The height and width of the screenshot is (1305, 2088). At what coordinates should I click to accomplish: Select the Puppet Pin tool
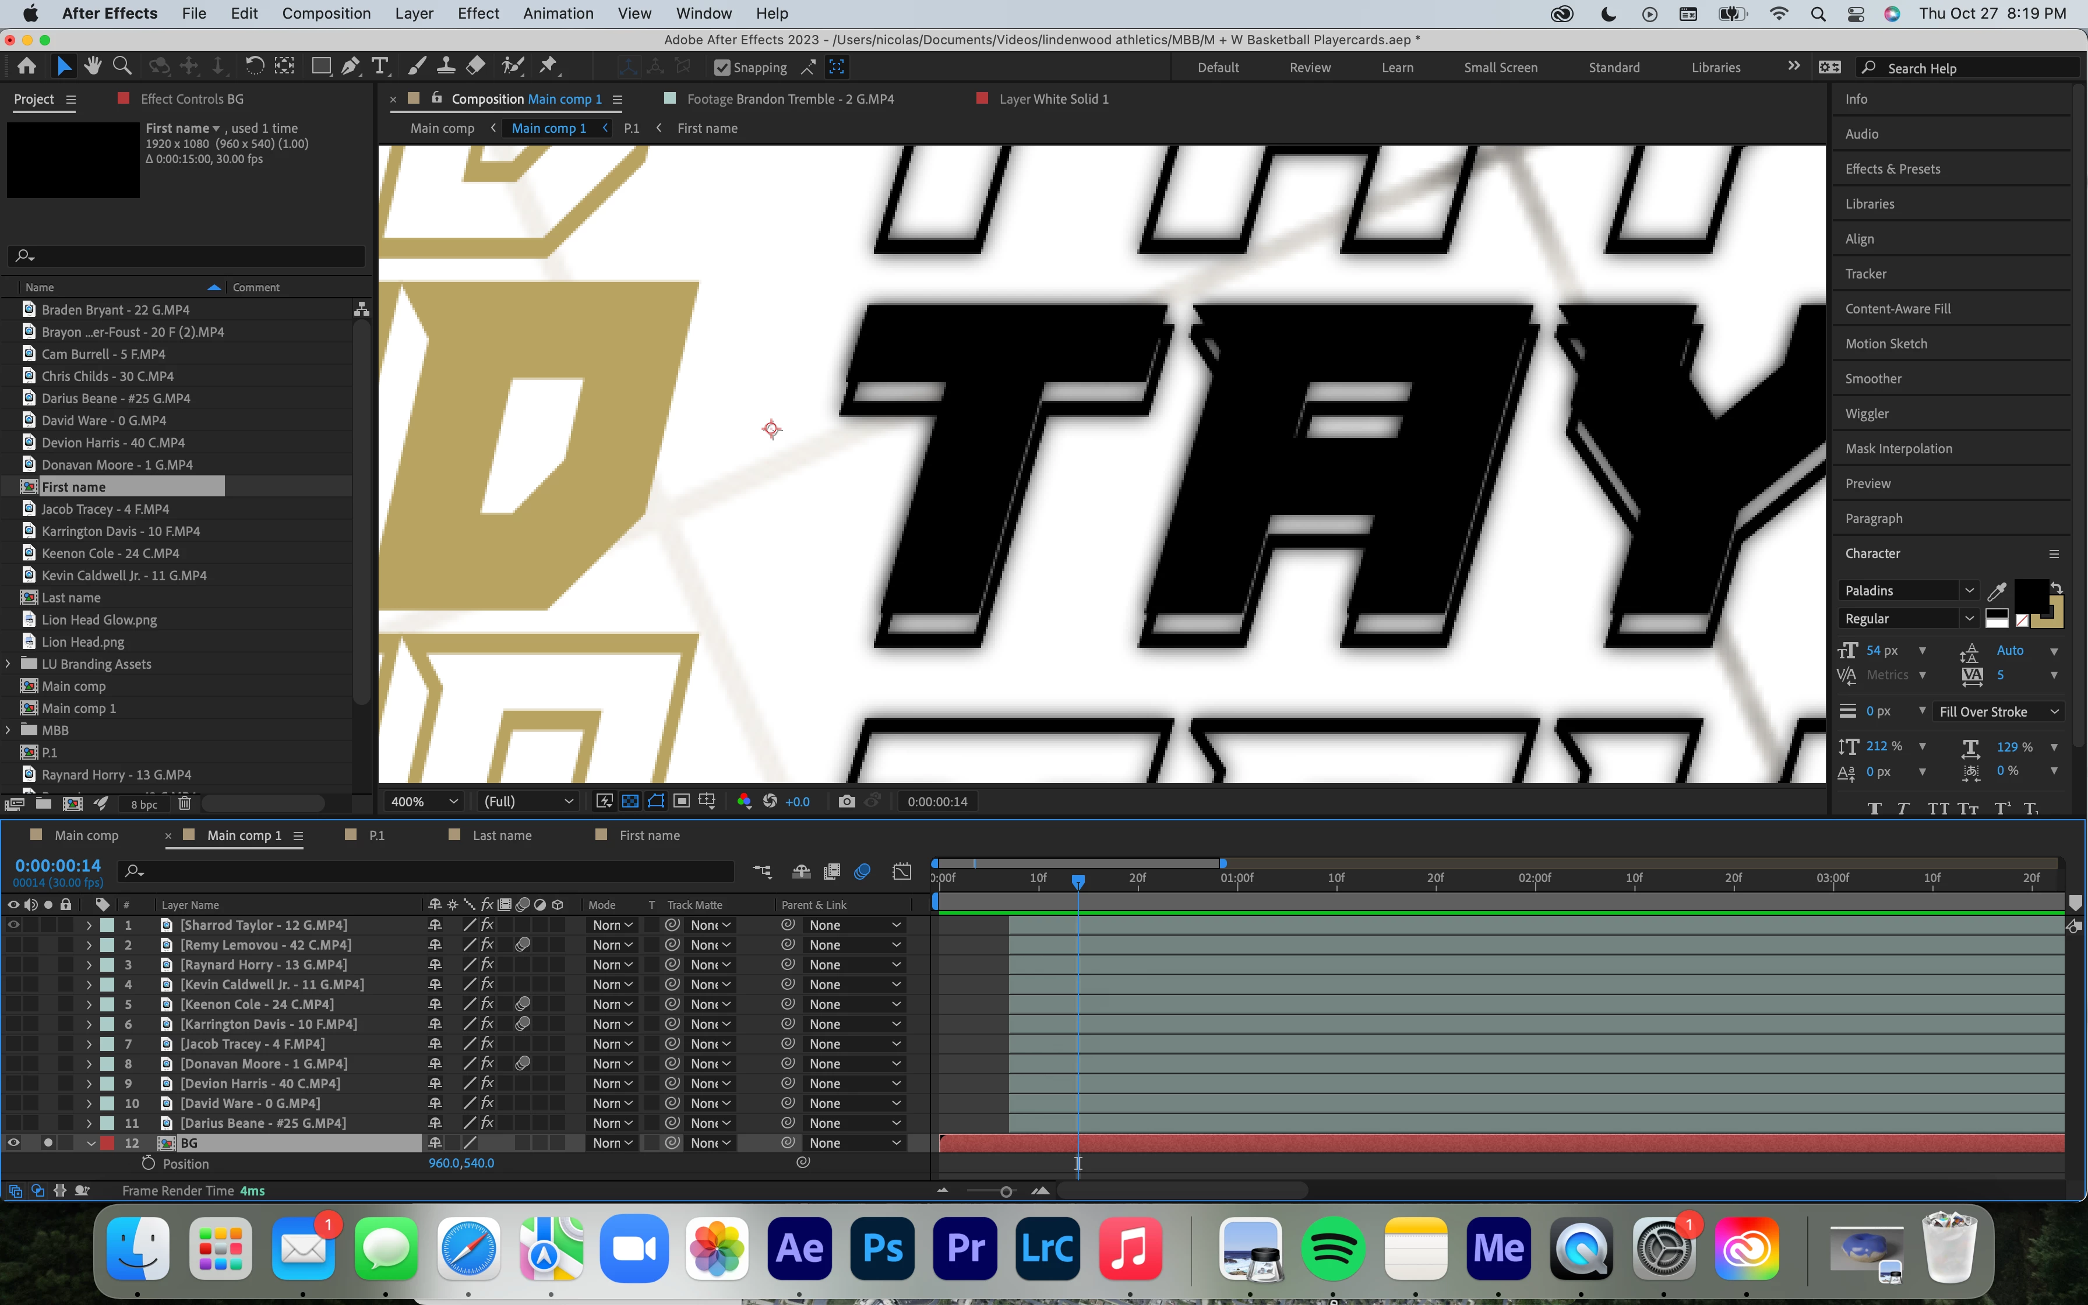click(x=548, y=66)
